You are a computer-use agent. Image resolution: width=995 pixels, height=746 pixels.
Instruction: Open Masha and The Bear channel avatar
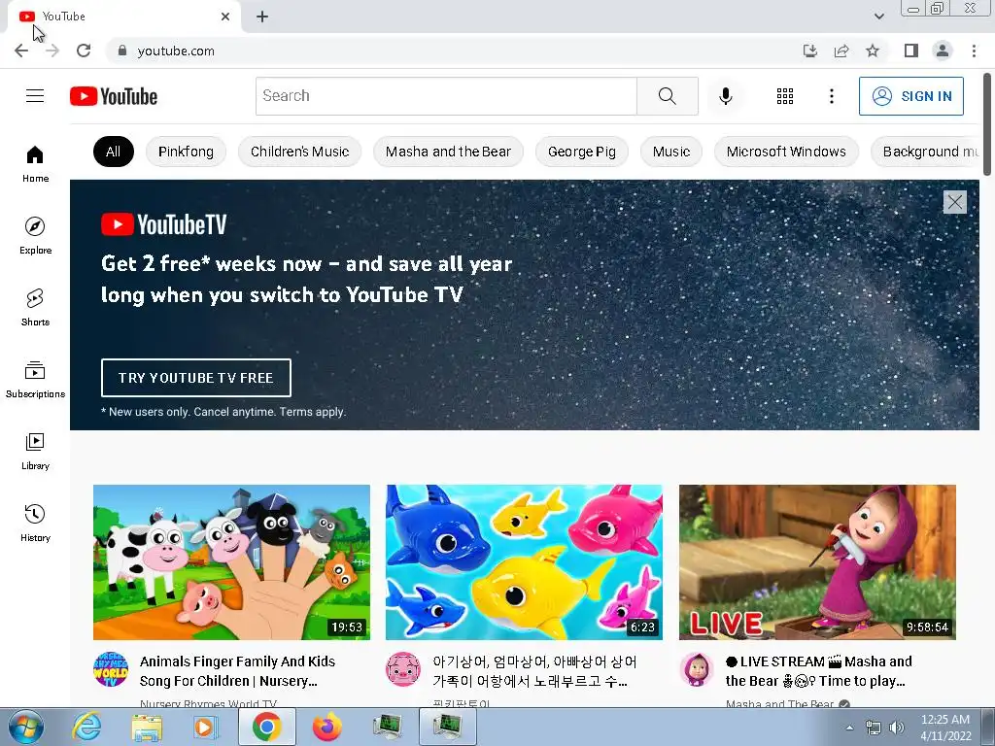click(x=697, y=669)
